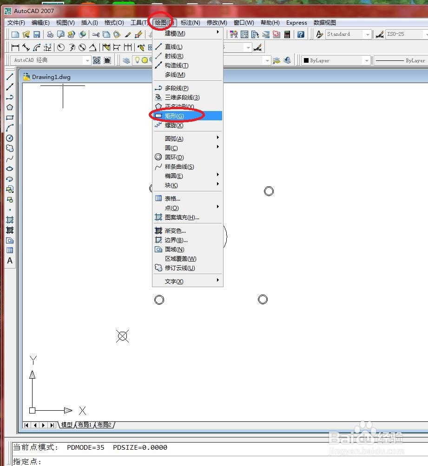The width and height of the screenshot is (428, 466).
Task: Click the first-tab navigation arrow
Action: click(x=26, y=425)
